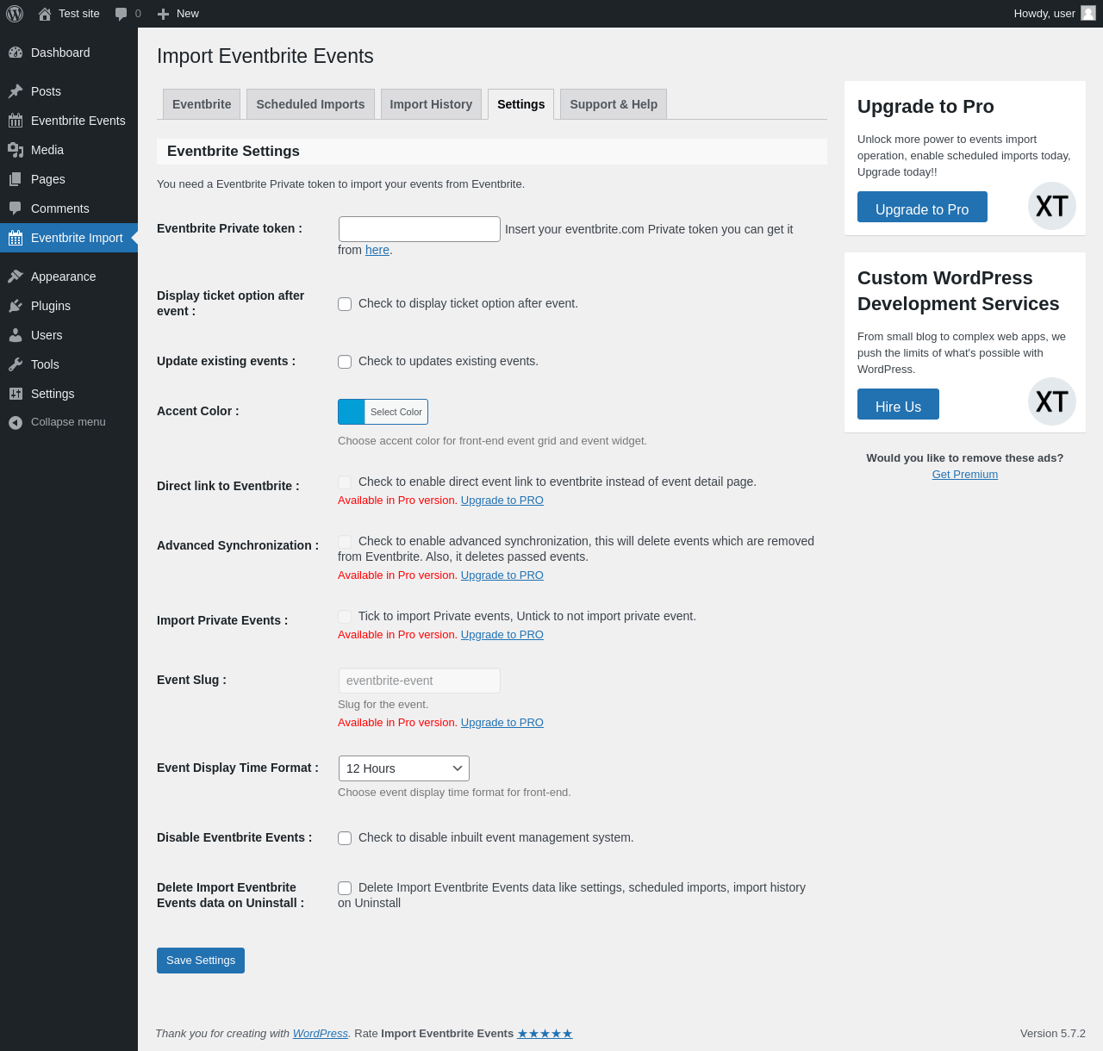The height and width of the screenshot is (1051, 1103).
Task: Click Upgrade to PRO link under Import Private Events
Action: click(x=502, y=635)
